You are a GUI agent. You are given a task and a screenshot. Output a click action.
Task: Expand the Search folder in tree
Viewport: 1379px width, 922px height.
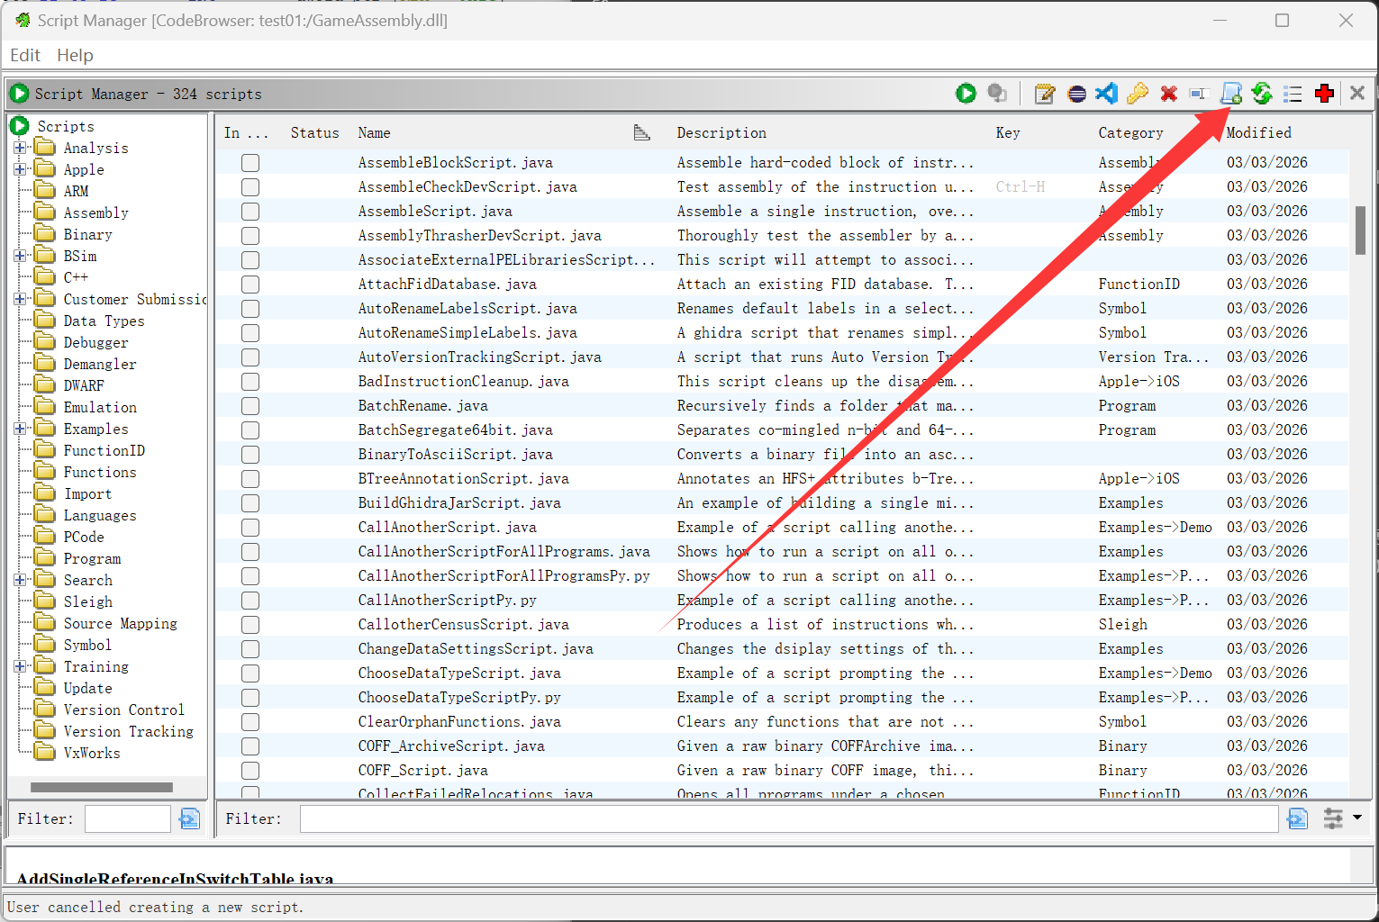pyautogui.click(x=20, y=580)
